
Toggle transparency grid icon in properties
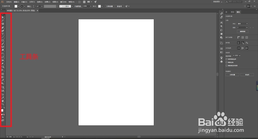click(247, 37)
